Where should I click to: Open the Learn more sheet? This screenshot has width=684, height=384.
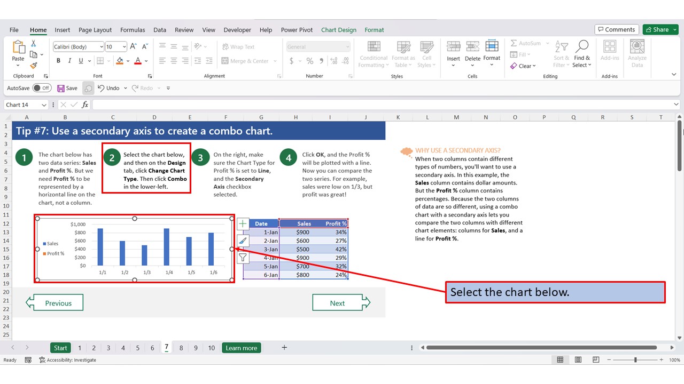[241, 347]
